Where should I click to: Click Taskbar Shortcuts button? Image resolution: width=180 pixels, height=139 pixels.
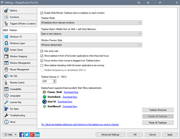158,110
